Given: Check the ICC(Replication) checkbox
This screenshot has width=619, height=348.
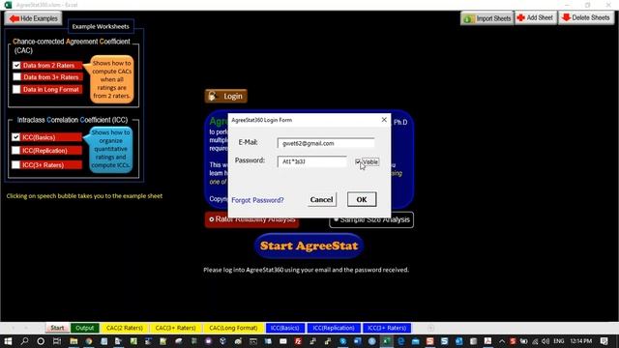Looking at the screenshot, I should tap(15, 151).
